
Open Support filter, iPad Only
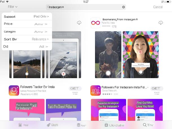[x=27, y=16]
